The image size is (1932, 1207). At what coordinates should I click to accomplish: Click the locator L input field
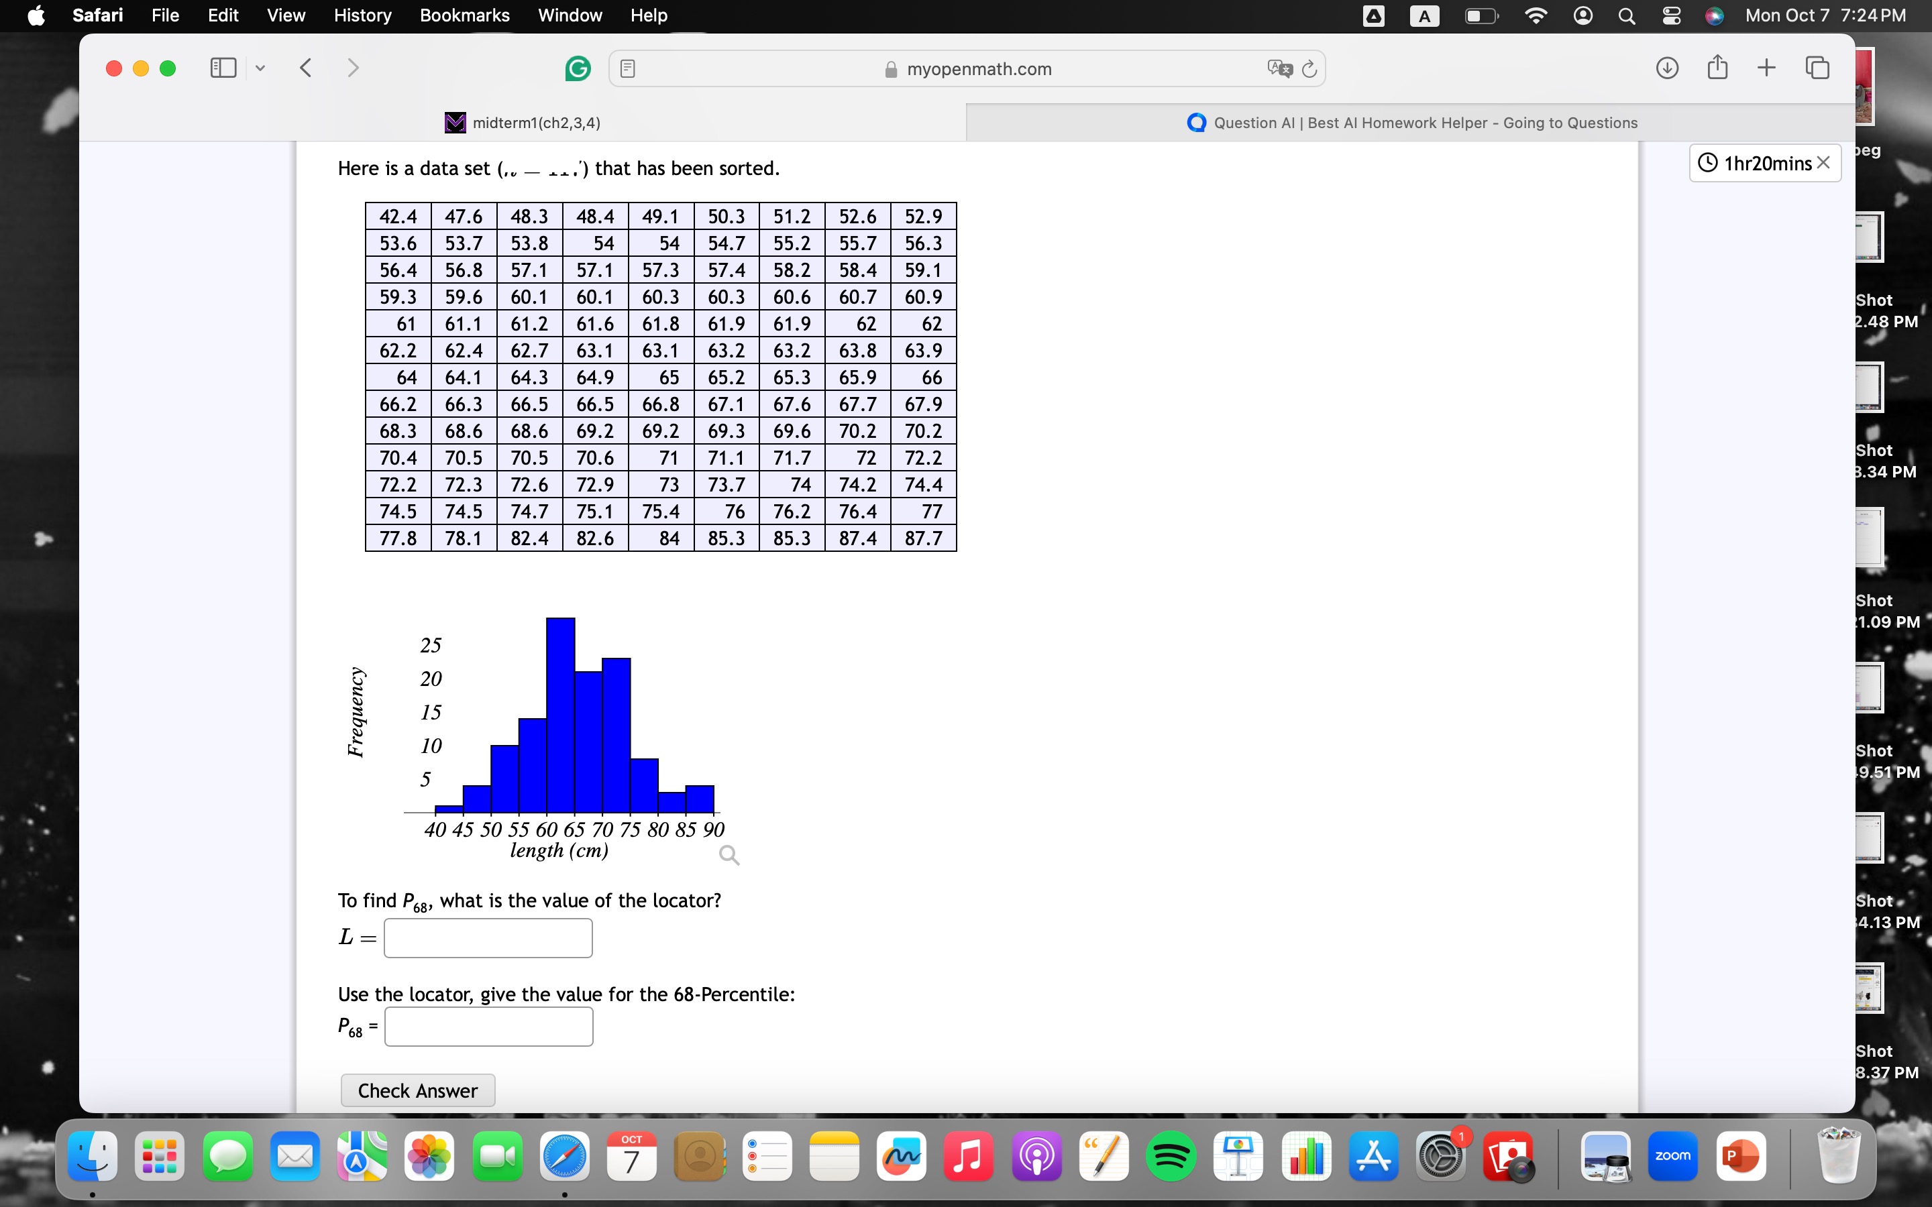click(488, 937)
